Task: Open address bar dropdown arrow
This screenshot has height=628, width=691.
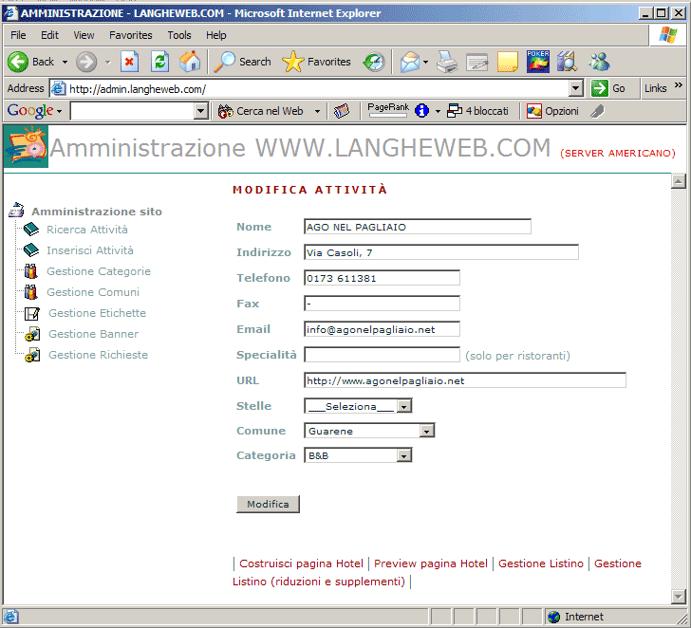Action: tap(575, 88)
